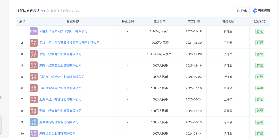Image resolution: width=278 pixels, height=138 pixels.
Task: Click the 有智企业 blue company logo
Action: (34, 122)
